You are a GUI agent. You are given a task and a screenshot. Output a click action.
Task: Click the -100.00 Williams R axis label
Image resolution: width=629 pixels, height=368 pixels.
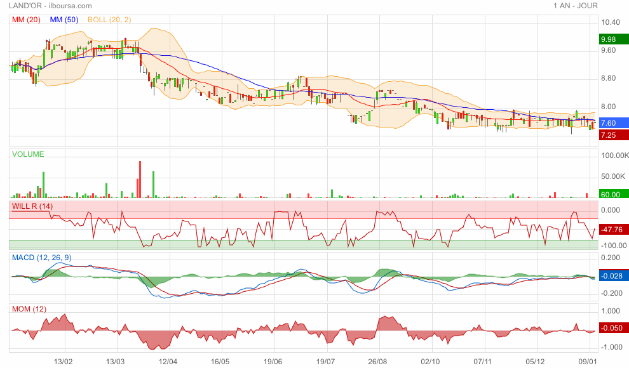tap(614, 246)
